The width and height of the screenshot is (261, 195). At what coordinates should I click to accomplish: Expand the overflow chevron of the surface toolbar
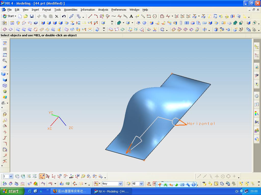(104, 29)
